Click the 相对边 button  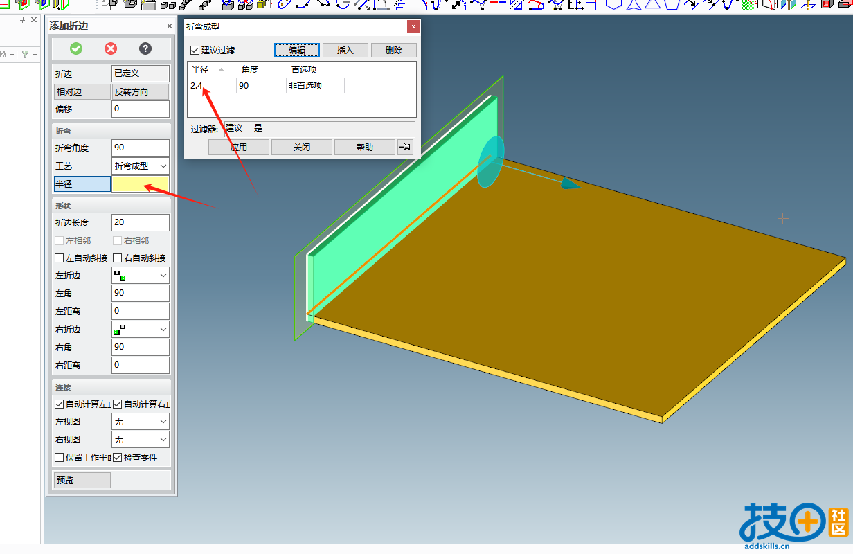(x=82, y=91)
